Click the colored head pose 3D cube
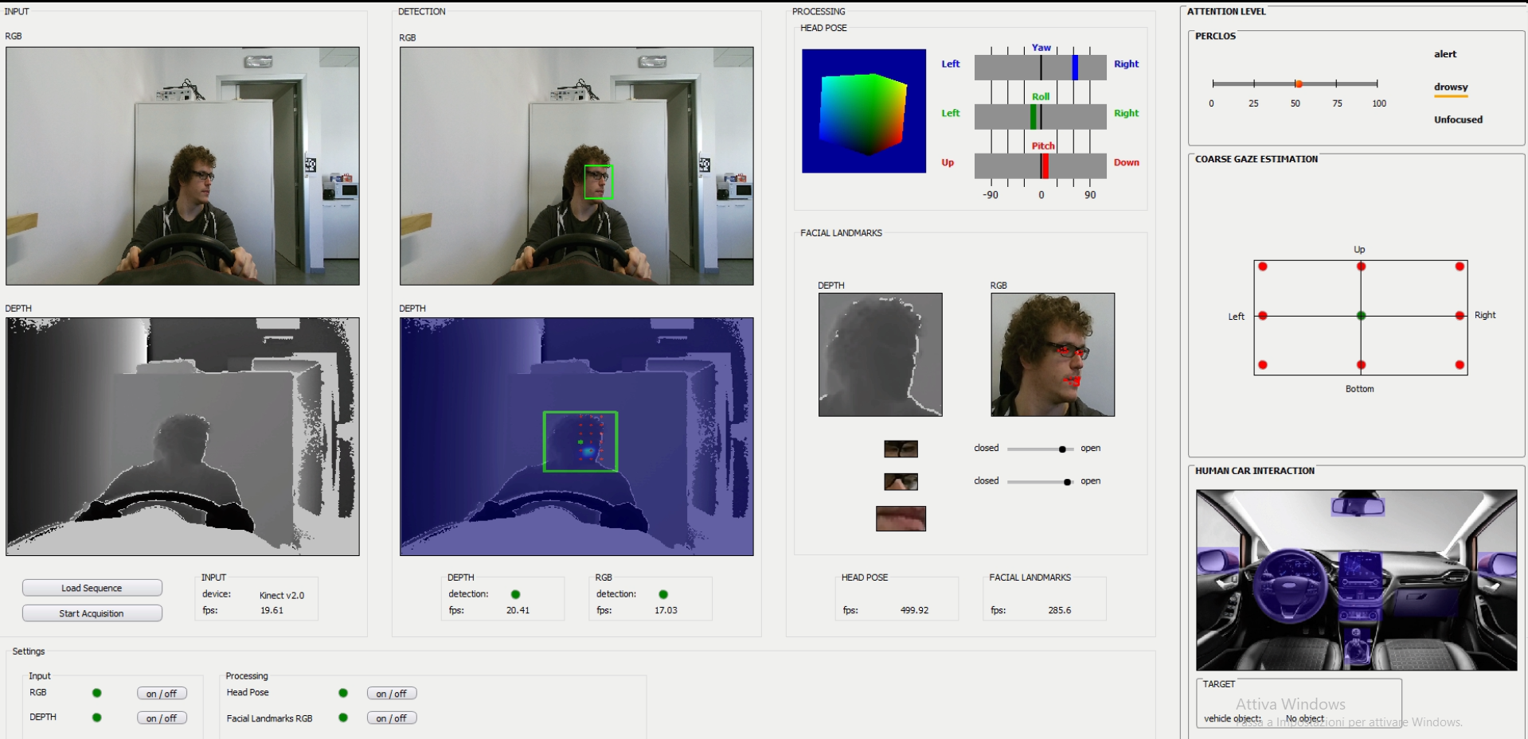The image size is (1528, 739). (x=864, y=113)
